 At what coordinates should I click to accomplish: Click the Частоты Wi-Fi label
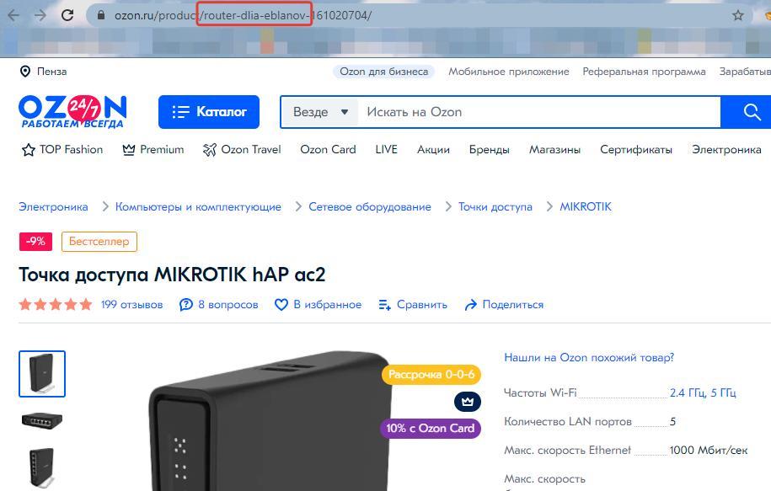pos(540,392)
